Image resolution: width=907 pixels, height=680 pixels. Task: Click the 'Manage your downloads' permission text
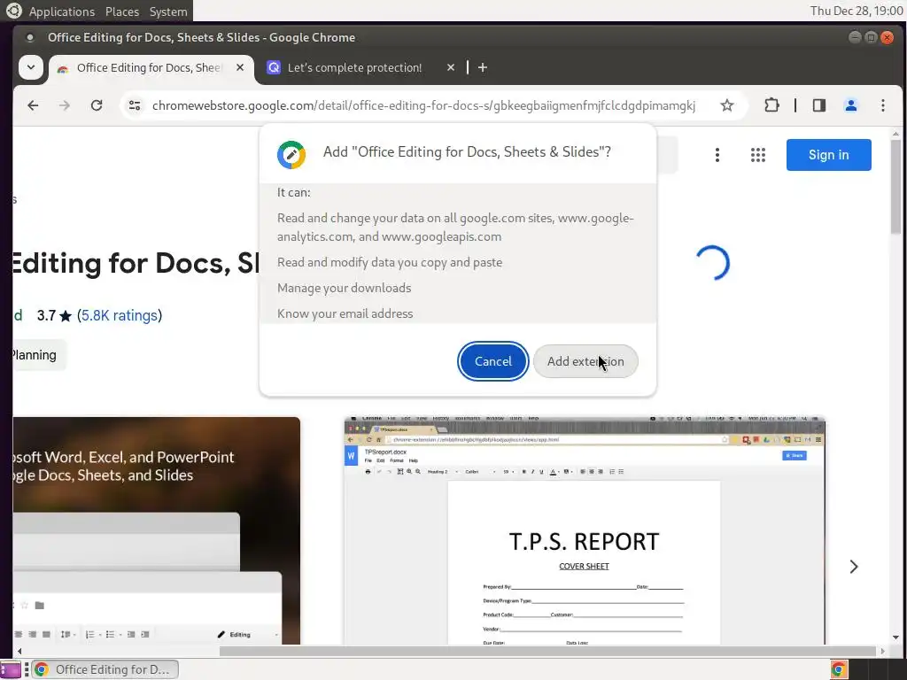pos(345,288)
